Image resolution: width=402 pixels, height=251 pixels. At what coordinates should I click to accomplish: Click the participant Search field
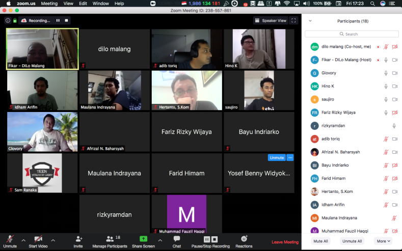pyautogui.click(x=352, y=34)
